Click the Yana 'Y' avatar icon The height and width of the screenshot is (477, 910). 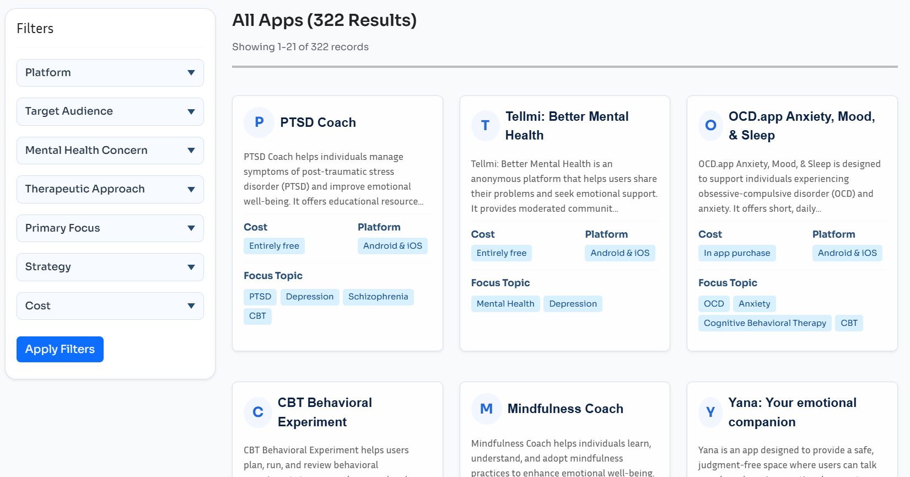[710, 412]
